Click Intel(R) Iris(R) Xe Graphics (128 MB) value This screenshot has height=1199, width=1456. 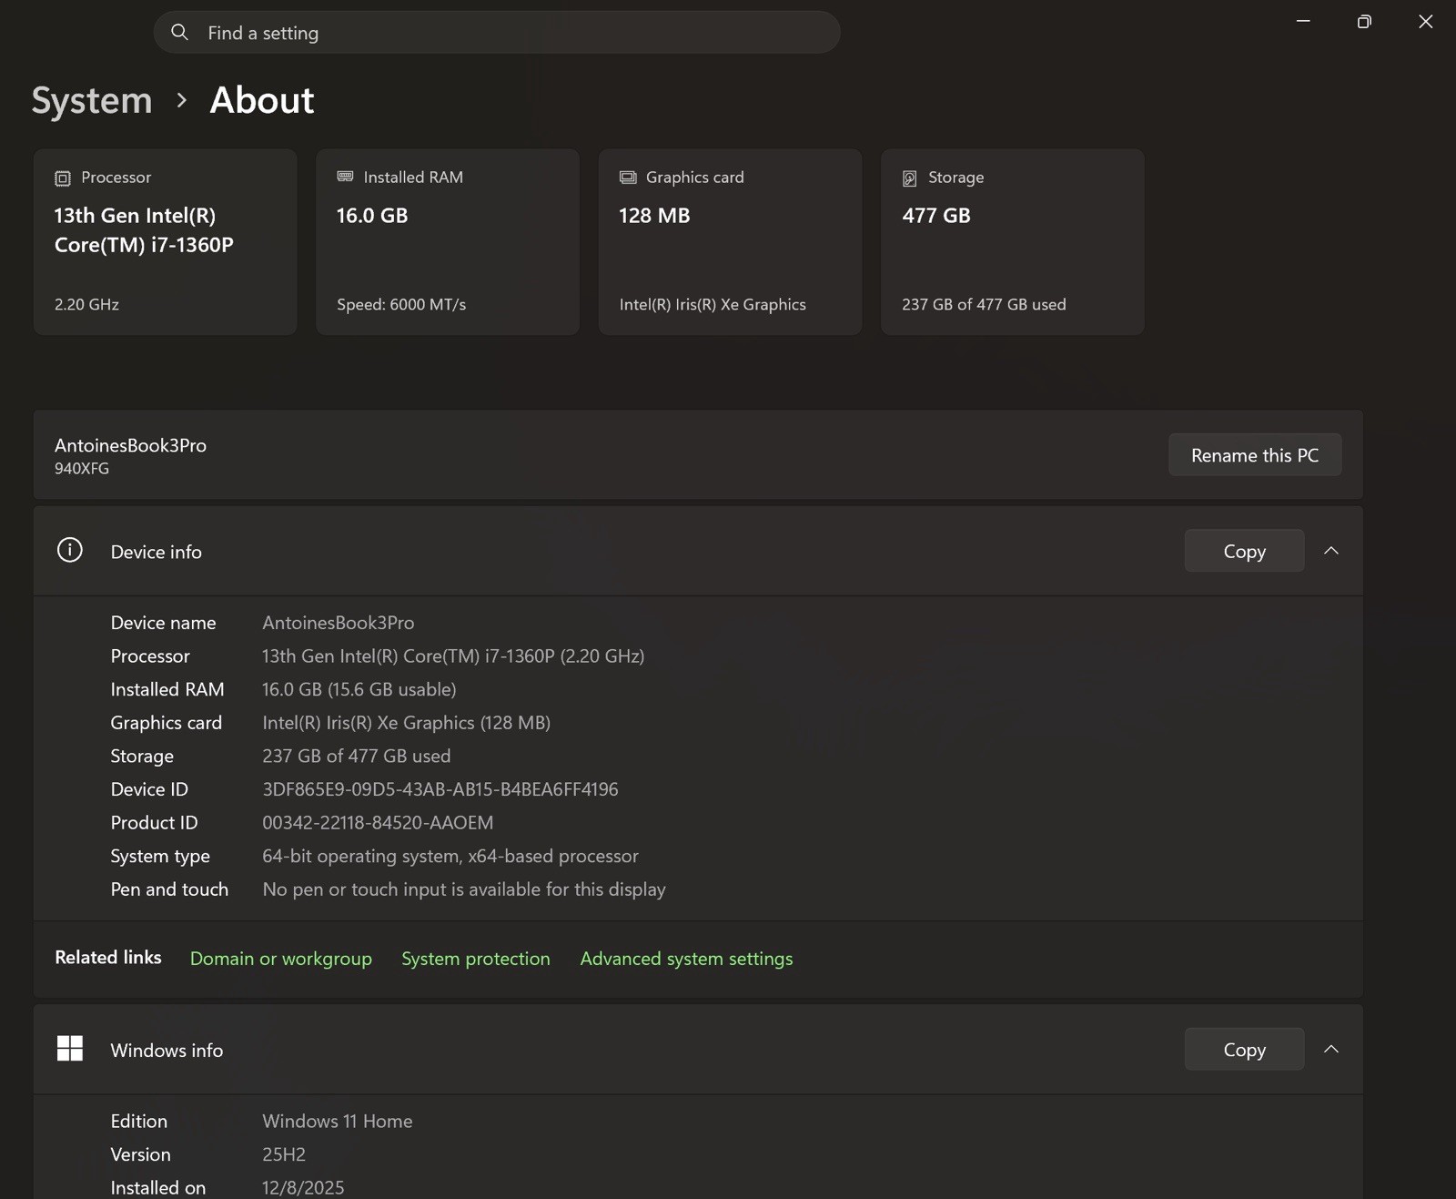(407, 723)
